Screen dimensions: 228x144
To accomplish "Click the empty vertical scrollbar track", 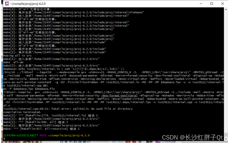I will [x=226, y=72].
